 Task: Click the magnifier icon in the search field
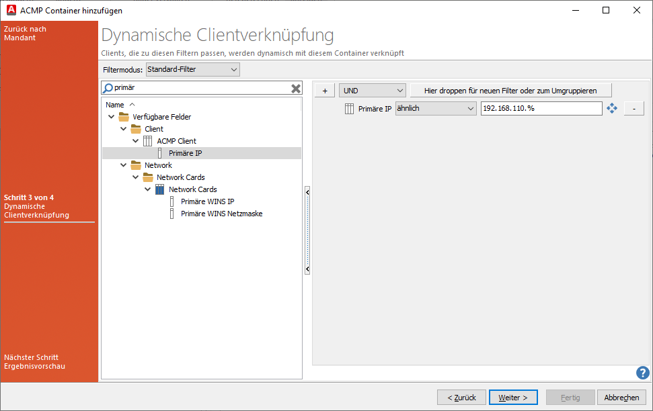pyautogui.click(x=108, y=87)
